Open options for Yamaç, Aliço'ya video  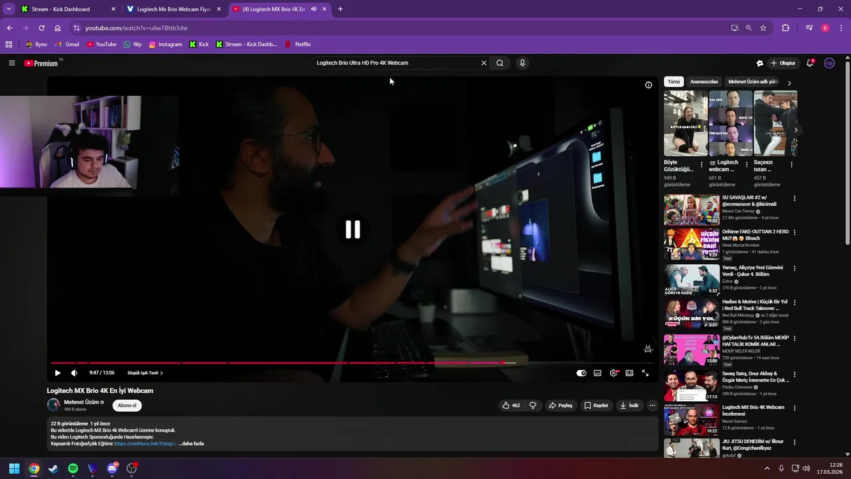pos(794,268)
